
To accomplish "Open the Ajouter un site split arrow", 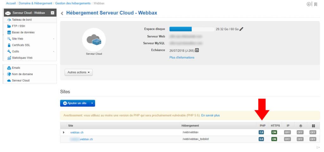I will 92,103.
